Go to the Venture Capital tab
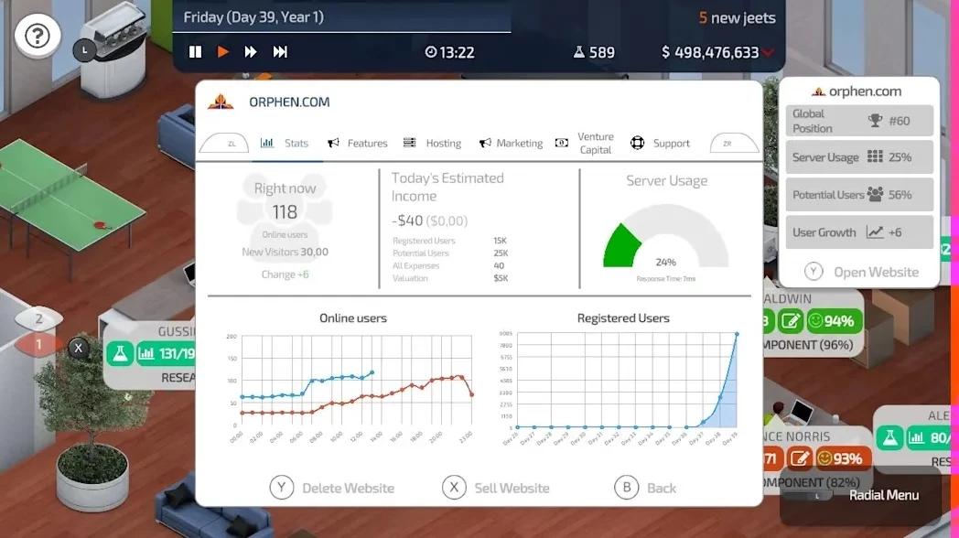This screenshot has width=959, height=538. [584, 143]
